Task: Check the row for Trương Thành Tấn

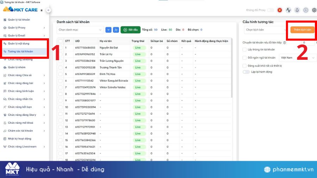Action: pyautogui.click(x=61, y=68)
